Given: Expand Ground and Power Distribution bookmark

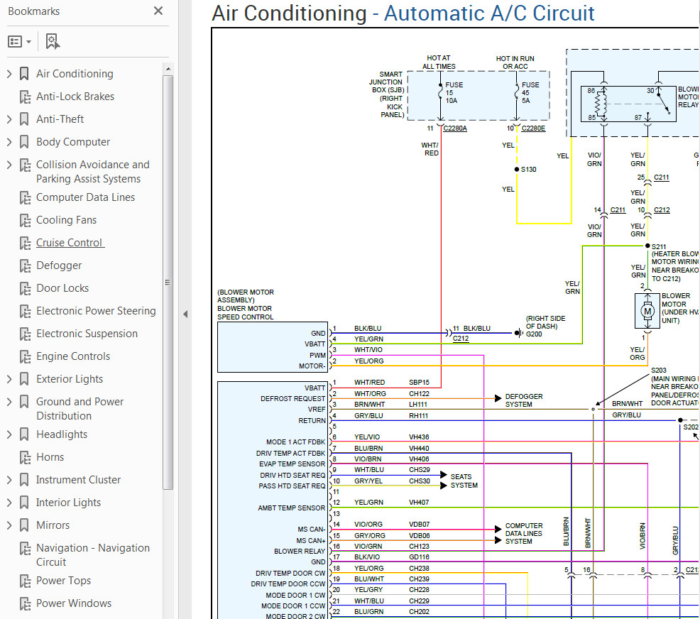Looking at the screenshot, I should [9, 402].
